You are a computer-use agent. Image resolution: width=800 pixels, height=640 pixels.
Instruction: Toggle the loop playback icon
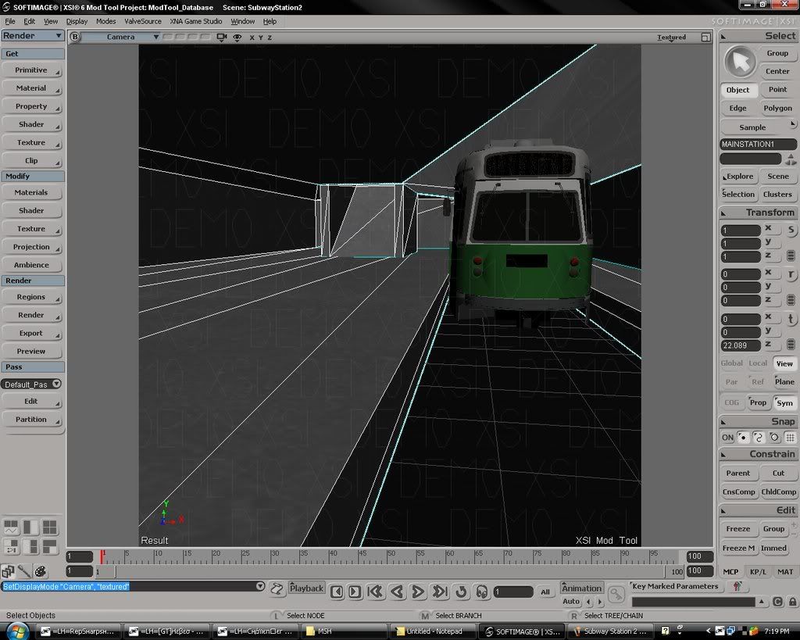[461, 592]
